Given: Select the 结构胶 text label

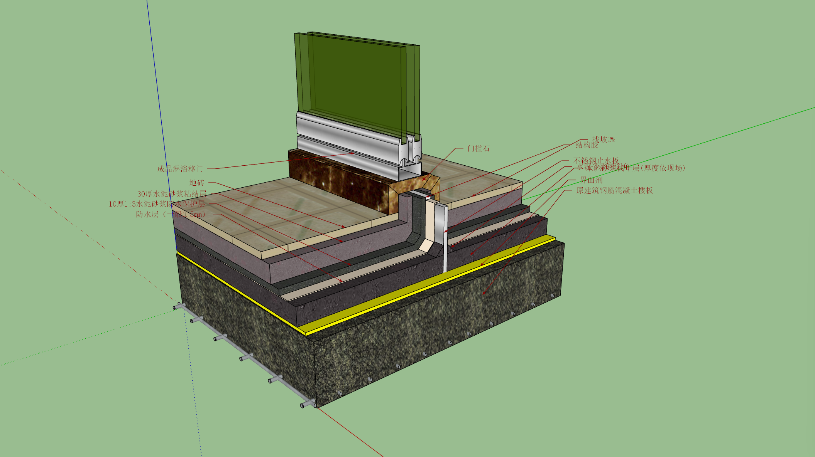Looking at the screenshot, I should point(587,145).
